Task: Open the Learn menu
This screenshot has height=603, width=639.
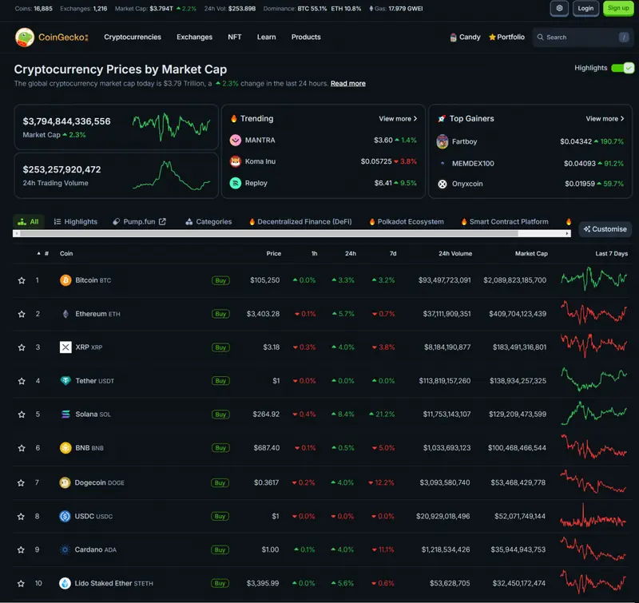Action: click(x=266, y=37)
